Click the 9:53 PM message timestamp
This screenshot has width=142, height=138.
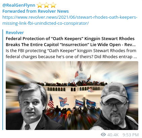pyautogui.click(x=131, y=135)
